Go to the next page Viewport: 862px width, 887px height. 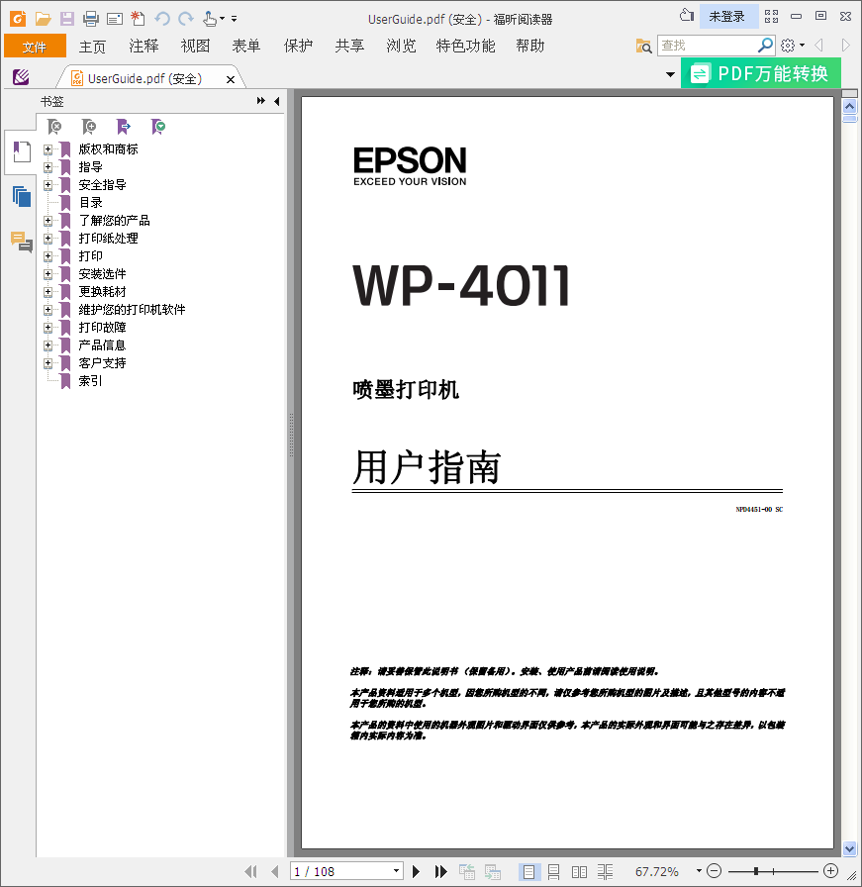click(417, 871)
